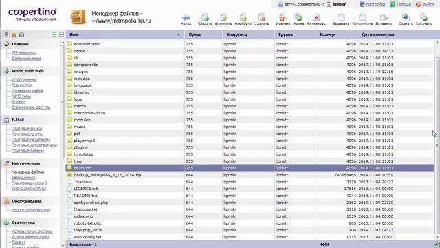Open Импорт пользователя link

pos(31,209)
